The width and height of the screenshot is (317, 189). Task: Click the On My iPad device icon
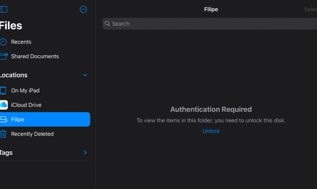tap(3, 91)
